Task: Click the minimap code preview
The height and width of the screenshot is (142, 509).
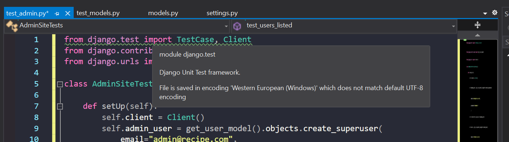Action: (x=479, y=90)
